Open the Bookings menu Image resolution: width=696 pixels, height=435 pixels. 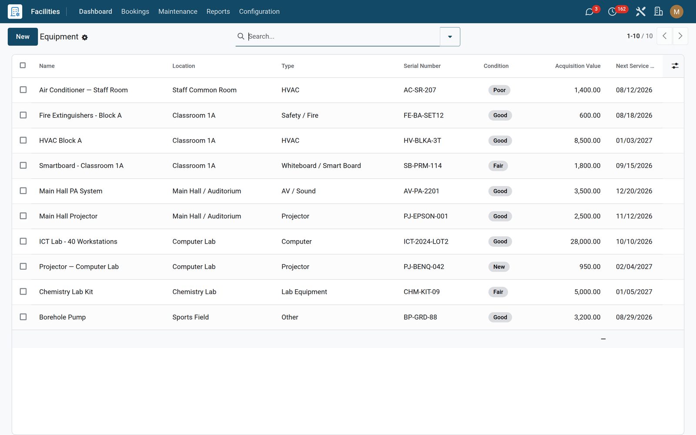pyautogui.click(x=135, y=11)
